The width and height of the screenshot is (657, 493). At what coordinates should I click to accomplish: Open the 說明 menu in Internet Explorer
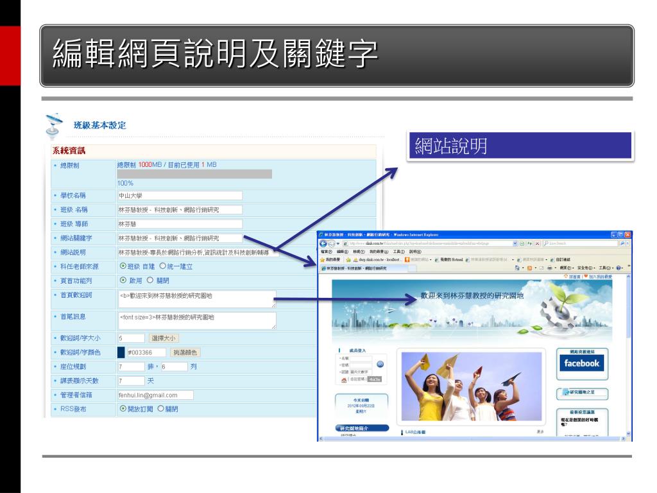tap(415, 252)
